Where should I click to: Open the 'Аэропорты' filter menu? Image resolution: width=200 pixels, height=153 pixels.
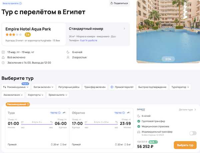coord(36,95)
